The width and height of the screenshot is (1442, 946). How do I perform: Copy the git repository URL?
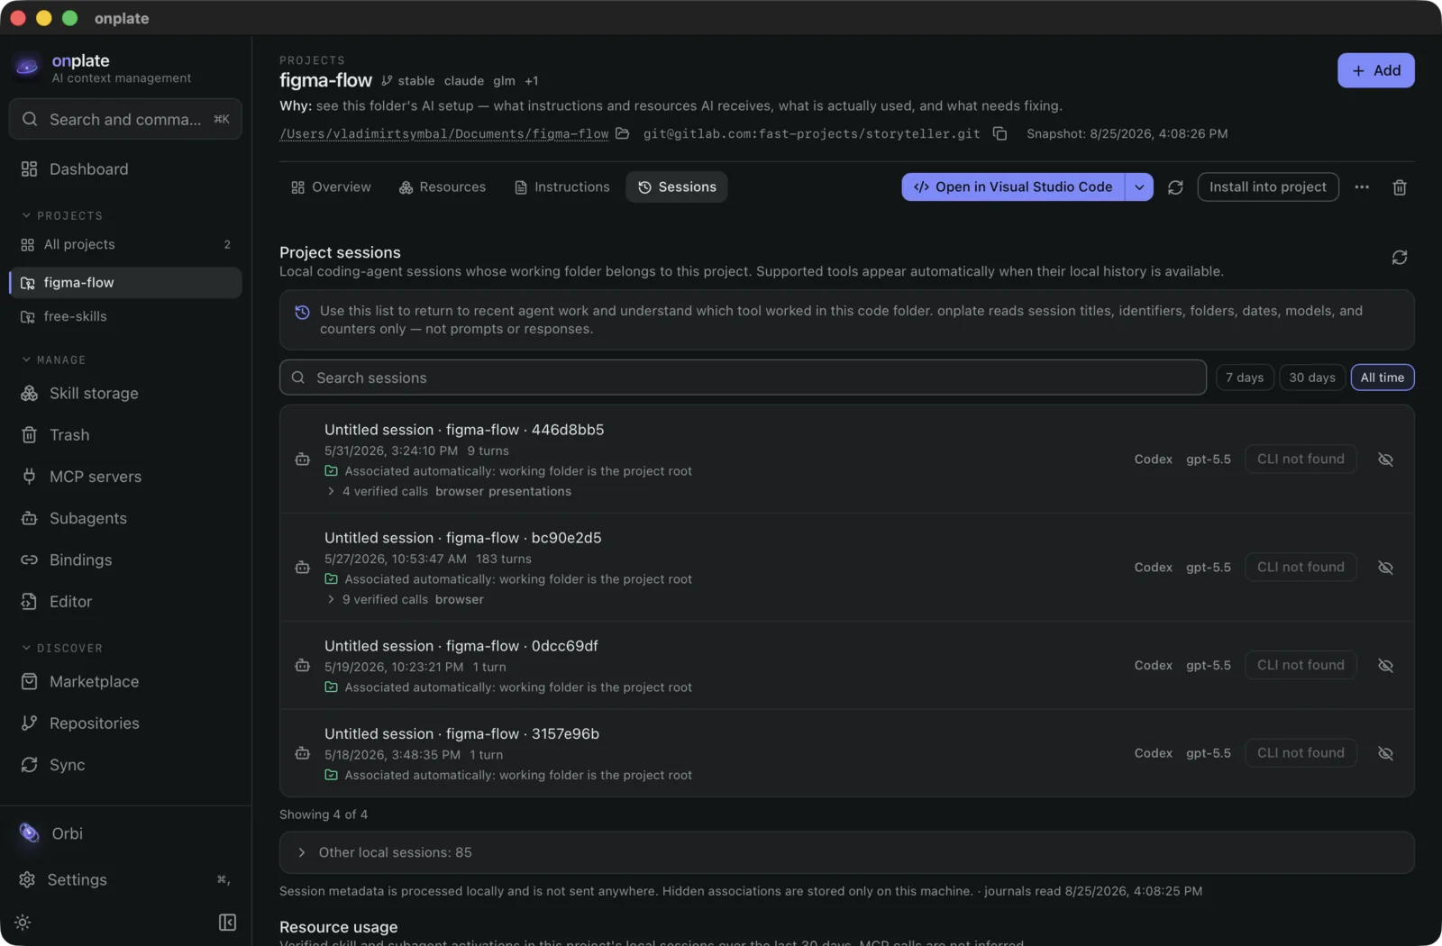point(999,133)
